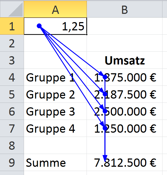This screenshot has width=167, height=175.
Task: Select the Gruppe 4 cell
Action: 55,128
